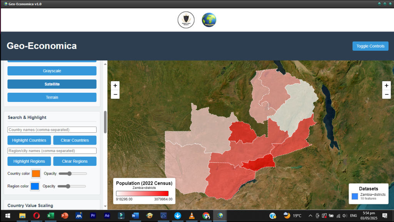Image resolution: width=394 pixels, height=222 pixels.
Task: Adjust the Country color opacity slider
Action: (70, 174)
